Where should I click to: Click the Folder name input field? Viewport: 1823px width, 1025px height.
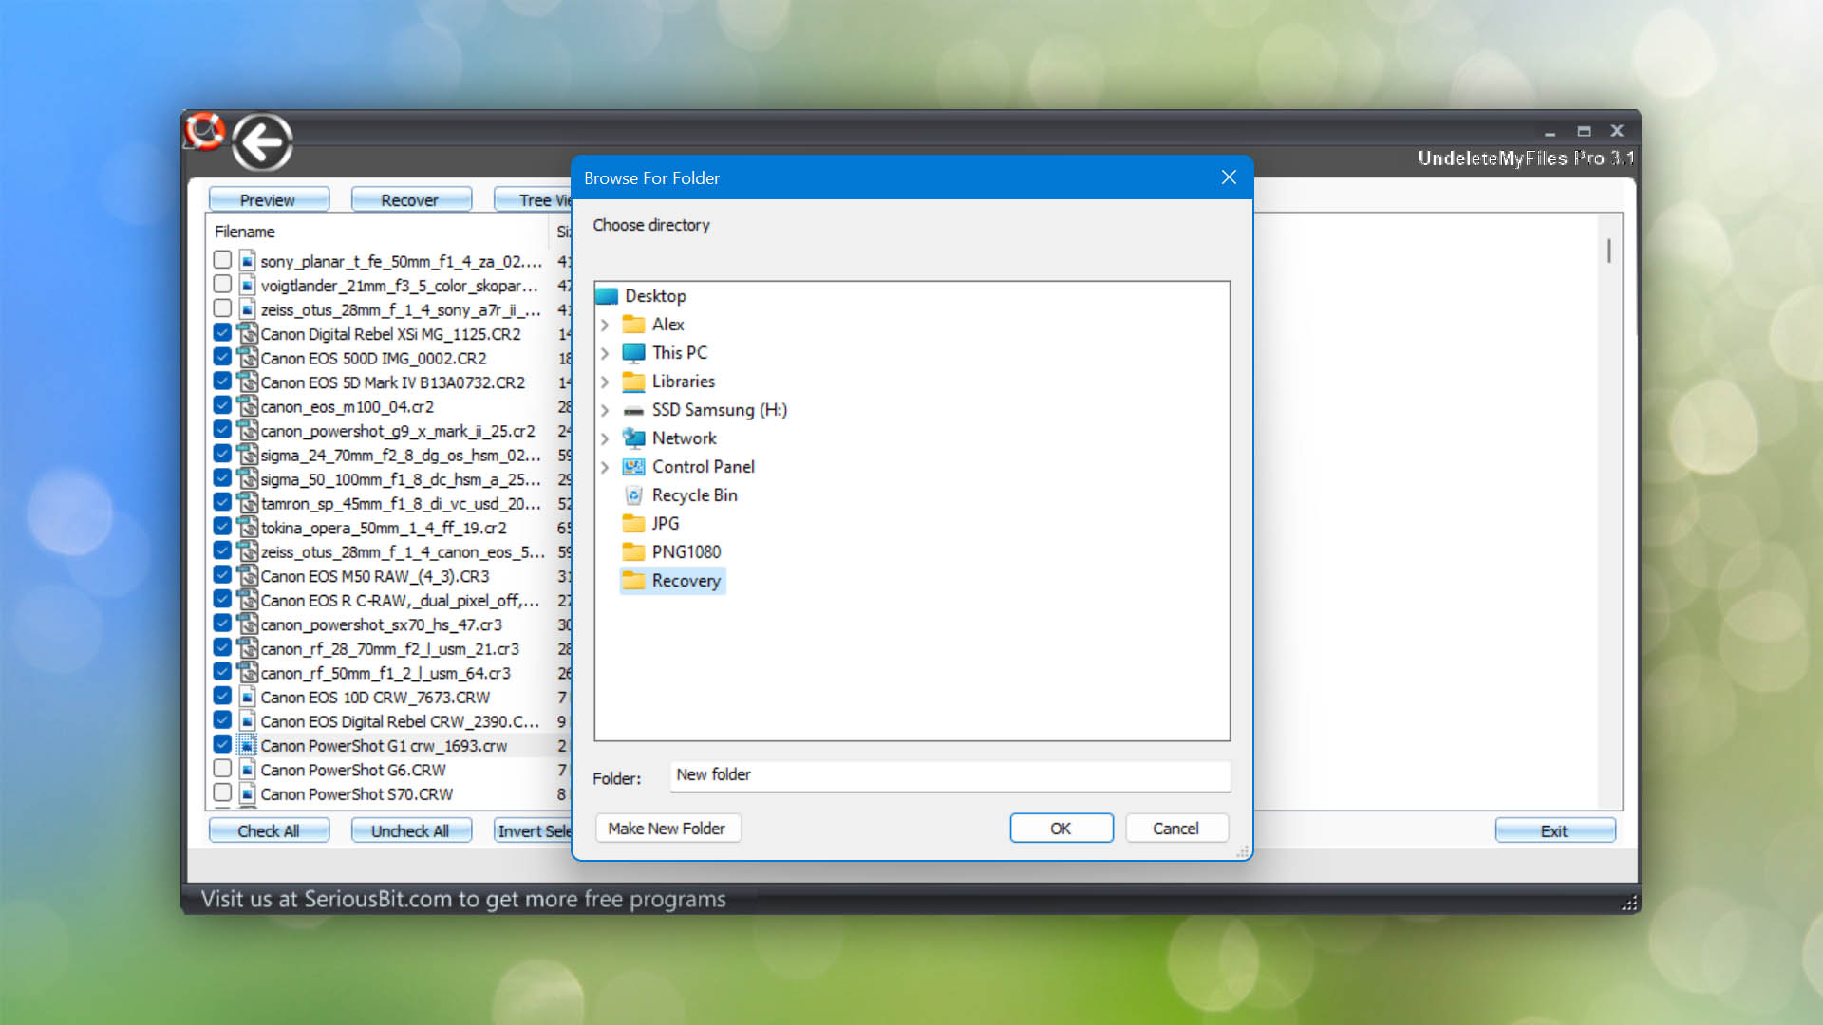coord(949,775)
